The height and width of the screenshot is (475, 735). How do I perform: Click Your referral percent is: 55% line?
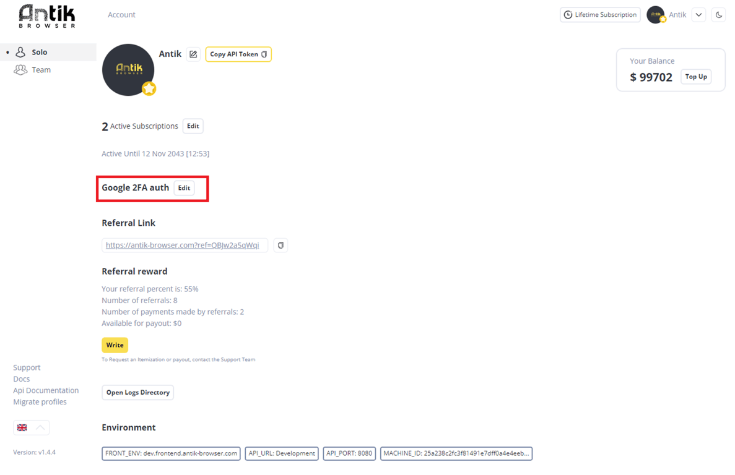pyautogui.click(x=150, y=289)
